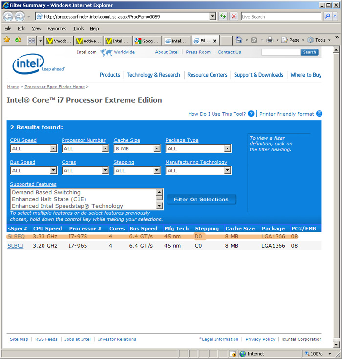This screenshot has width=342, height=359.
Task: Select Enhanced Intel Speedstep Technology feature
Action: [67, 206]
